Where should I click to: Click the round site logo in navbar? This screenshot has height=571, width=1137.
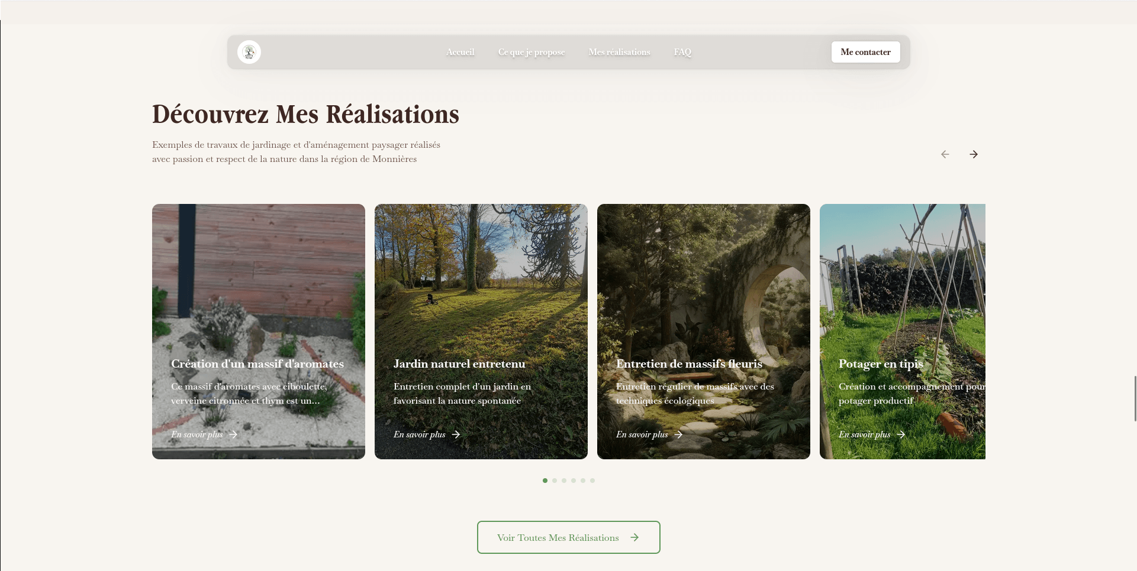pyautogui.click(x=249, y=52)
